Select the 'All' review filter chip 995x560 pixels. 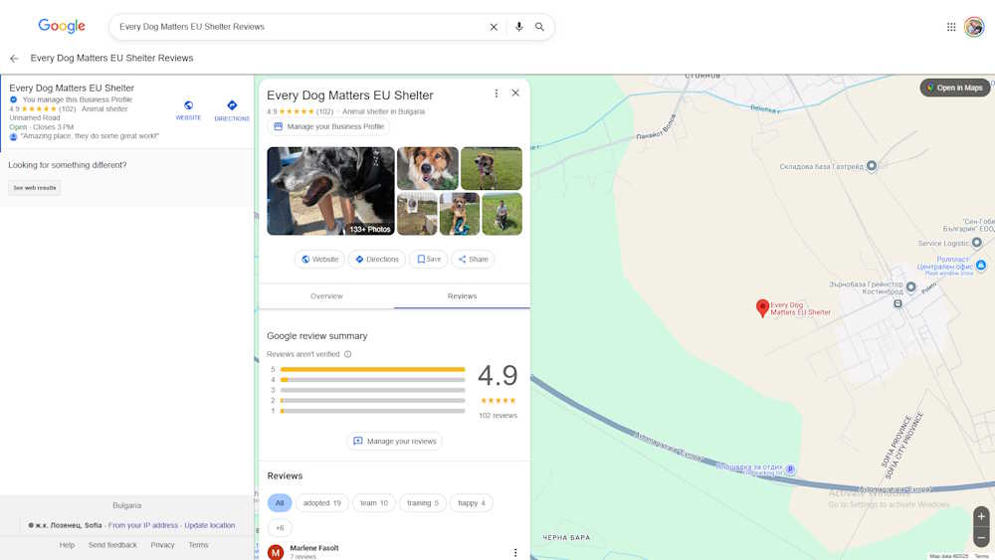(280, 503)
